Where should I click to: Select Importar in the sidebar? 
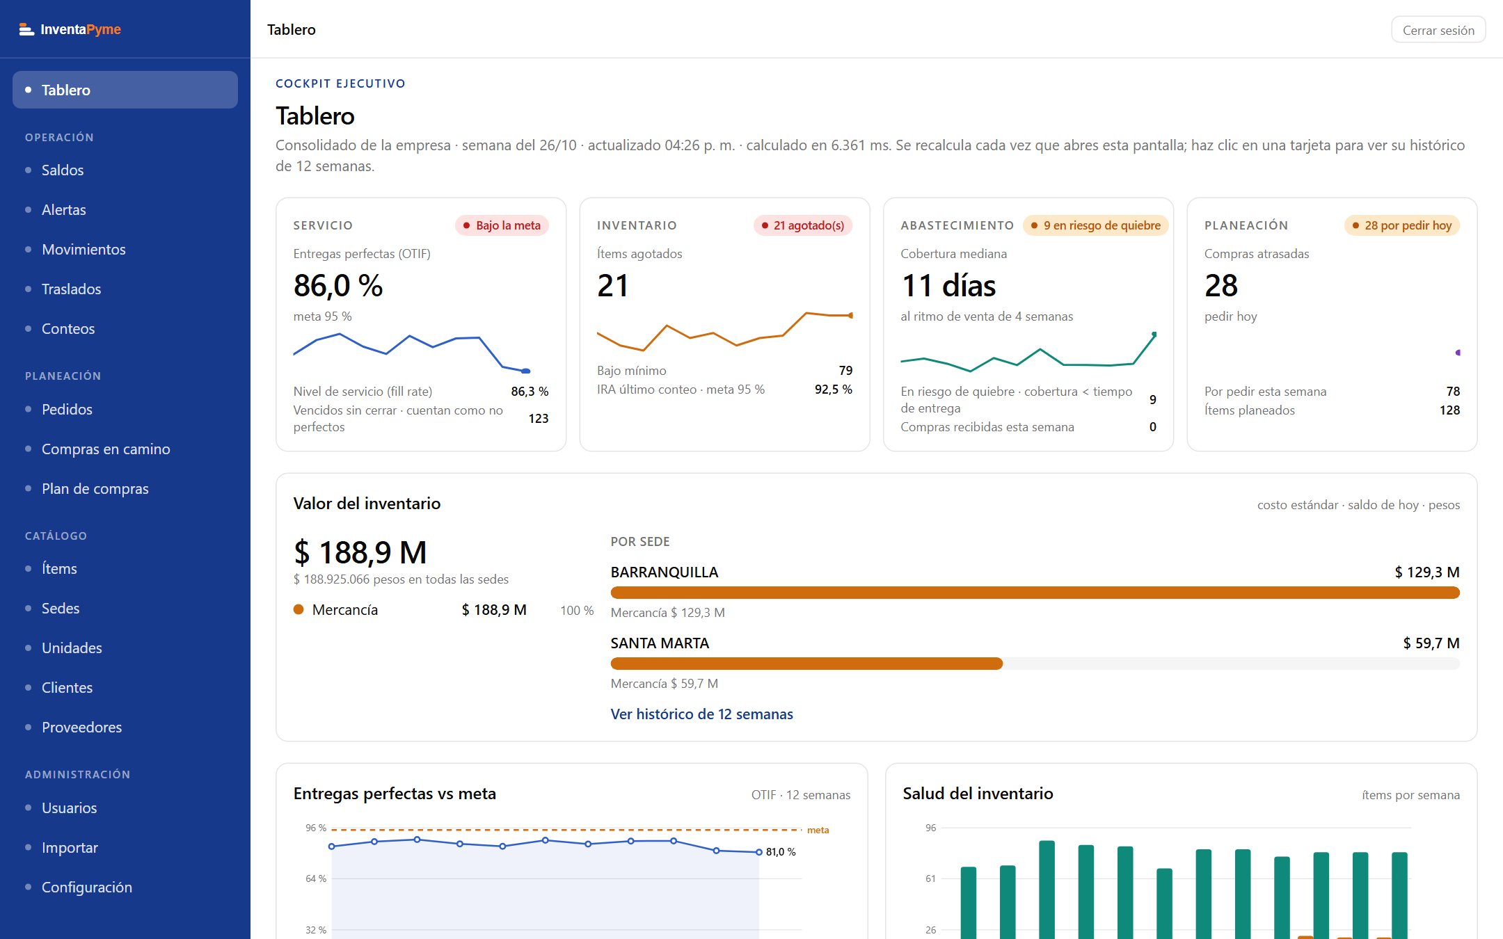click(125, 847)
